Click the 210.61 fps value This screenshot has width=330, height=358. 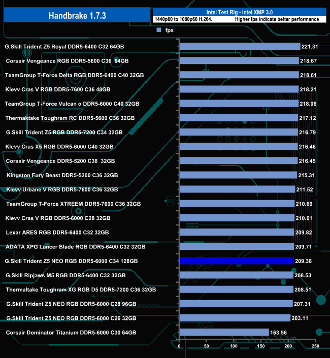click(x=304, y=218)
